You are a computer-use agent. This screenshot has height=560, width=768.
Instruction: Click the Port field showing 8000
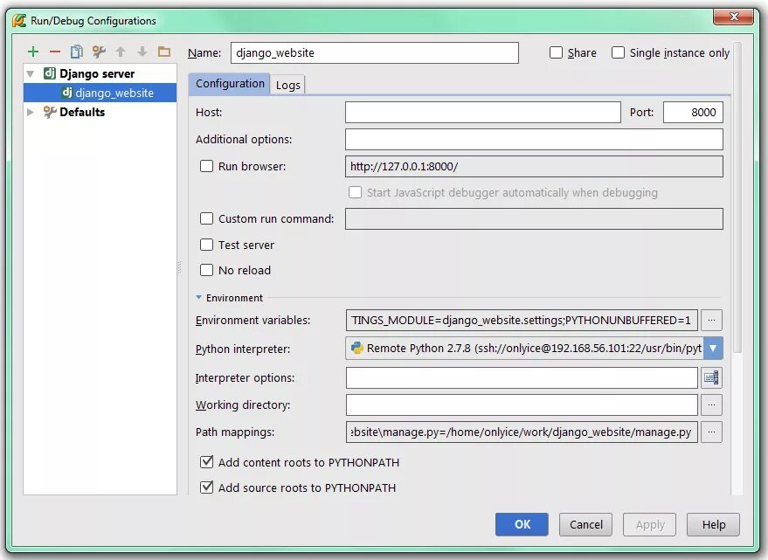(693, 112)
